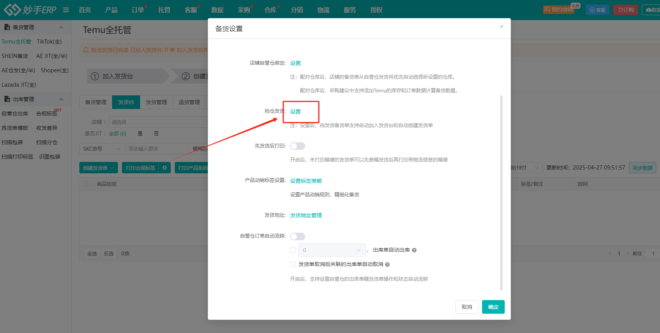Click the 反选 button
Screen dimensions: 660x333
pos(109,254)
